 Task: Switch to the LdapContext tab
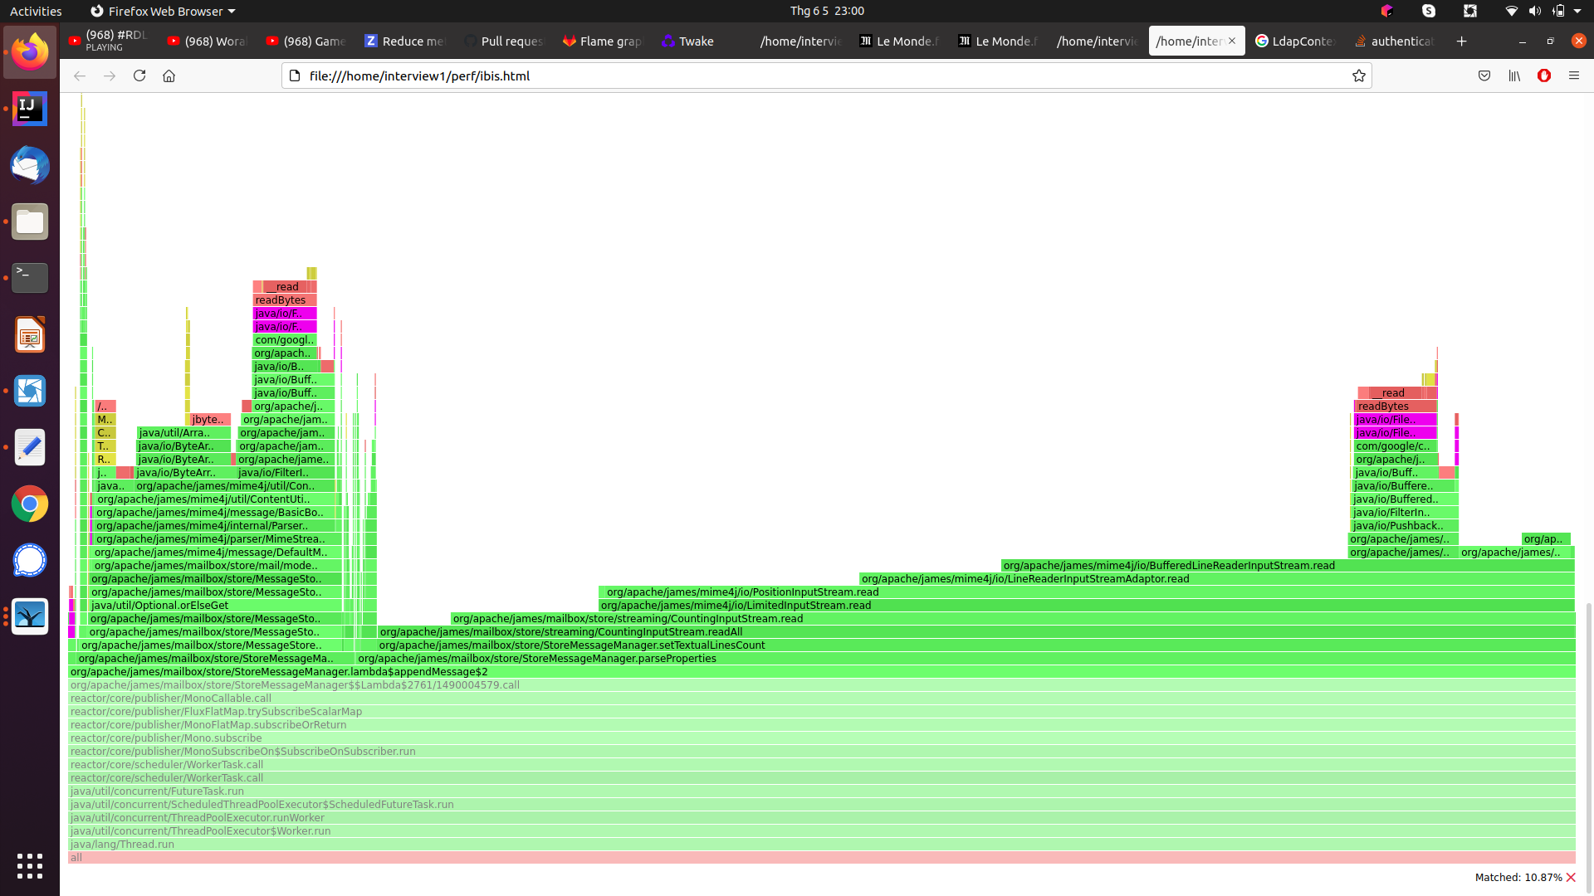[1295, 41]
